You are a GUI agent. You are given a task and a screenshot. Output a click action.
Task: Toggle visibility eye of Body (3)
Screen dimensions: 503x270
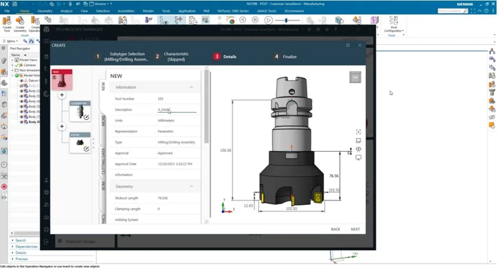(x=22, y=96)
